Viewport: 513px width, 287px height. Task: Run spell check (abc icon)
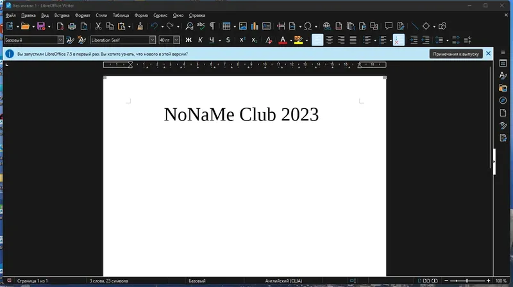tap(201, 26)
